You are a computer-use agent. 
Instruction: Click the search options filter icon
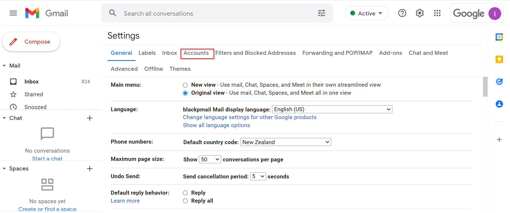coord(321,13)
